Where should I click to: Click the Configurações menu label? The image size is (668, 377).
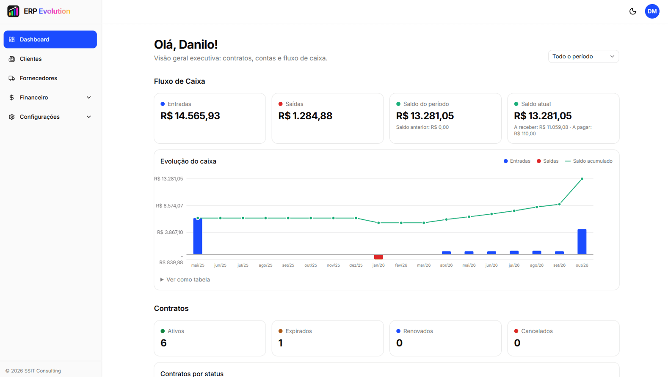click(x=40, y=117)
